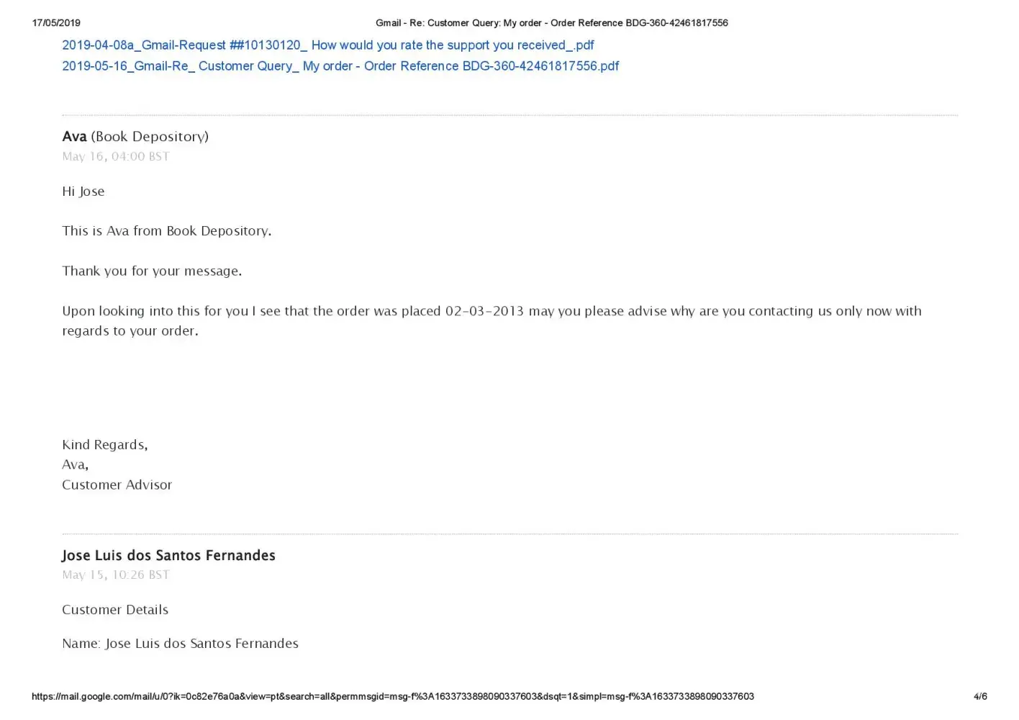Select sender name Ava (Book Depository)
The image size is (1019, 720).
pyautogui.click(x=135, y=137)
